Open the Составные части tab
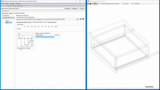Image resolution: width=160 pixels, height=90 pixels. pyautogui.click(x=52, y=22)
